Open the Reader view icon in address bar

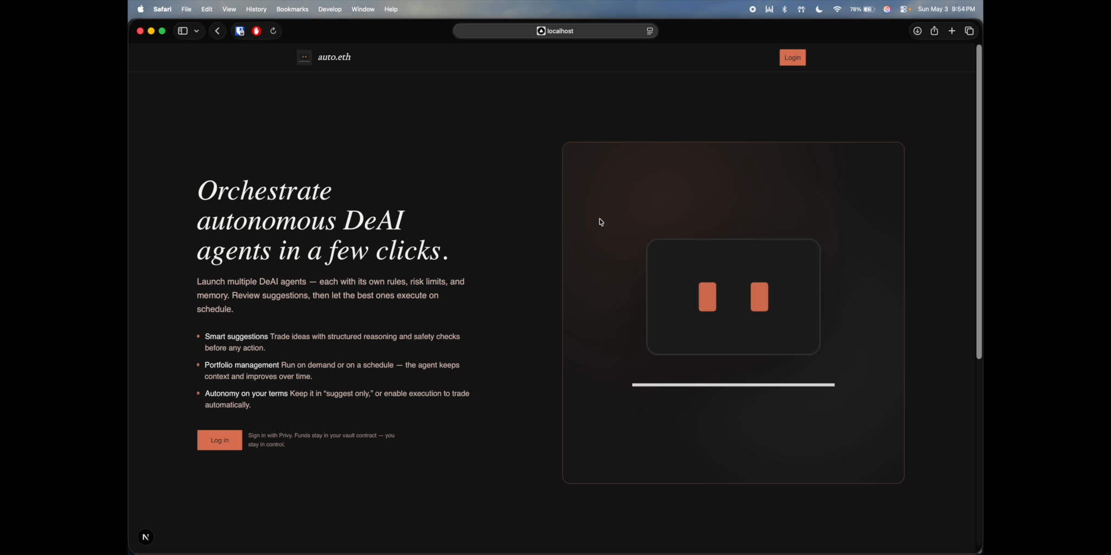coord(649,31)
